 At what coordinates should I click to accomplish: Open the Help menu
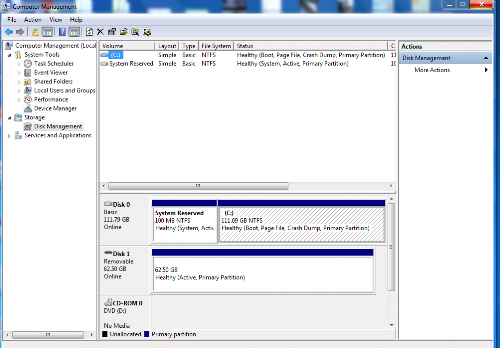pyautogui.click(x=76, y=20)
